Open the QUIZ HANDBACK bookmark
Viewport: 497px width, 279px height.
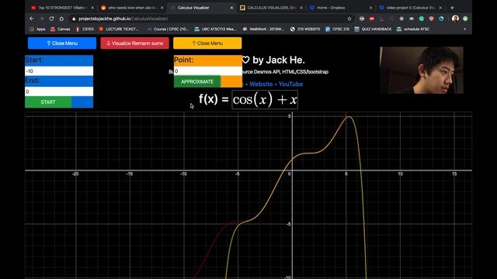click(373, 29)
